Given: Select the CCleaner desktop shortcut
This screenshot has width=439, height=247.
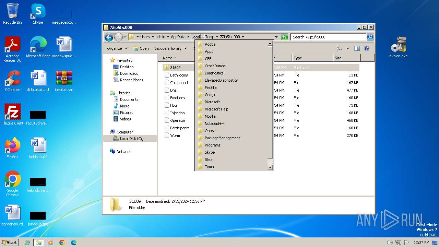Looking at the screenshot, I should point(12,81).
